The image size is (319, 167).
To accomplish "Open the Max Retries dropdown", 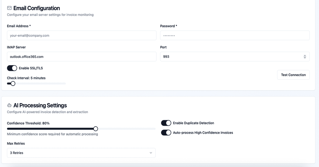I will tap(81, 153).
